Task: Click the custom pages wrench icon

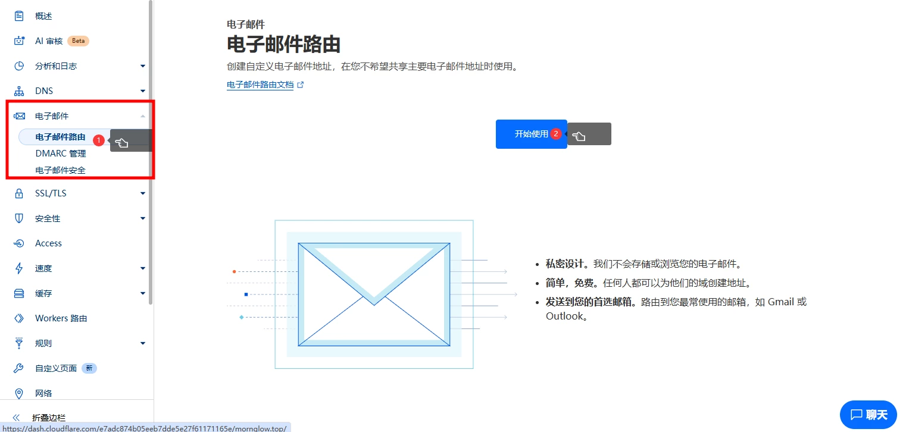Action: pos(19,368)
